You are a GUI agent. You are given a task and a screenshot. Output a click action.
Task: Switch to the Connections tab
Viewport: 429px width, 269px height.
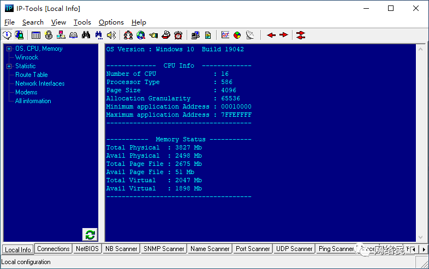(53, 249)
